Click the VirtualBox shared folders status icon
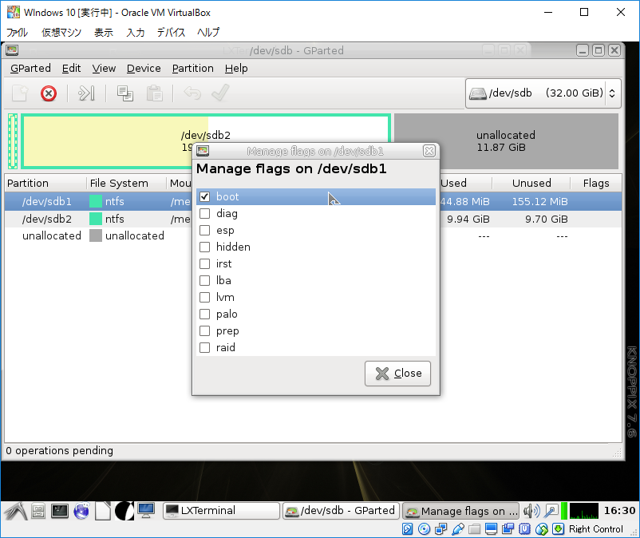 coord(474,529)
